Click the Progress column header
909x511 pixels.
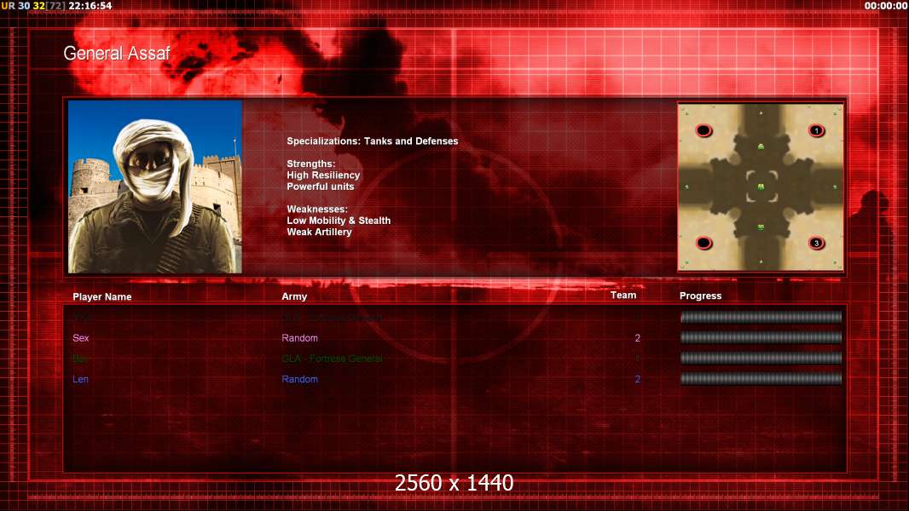point(700,296)
